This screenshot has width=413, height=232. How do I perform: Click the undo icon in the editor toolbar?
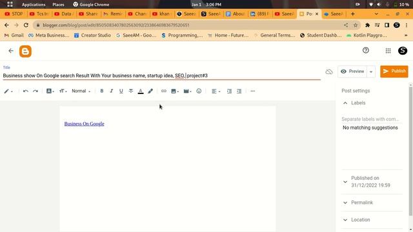tap(26, 91)
